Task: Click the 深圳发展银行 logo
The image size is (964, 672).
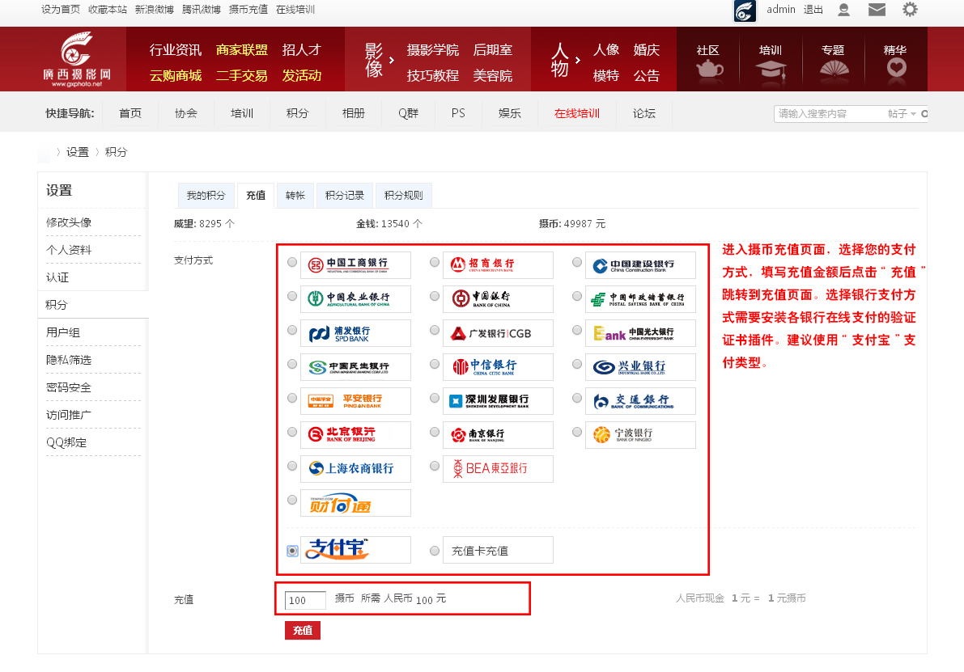Action: (x=498, y=401)
